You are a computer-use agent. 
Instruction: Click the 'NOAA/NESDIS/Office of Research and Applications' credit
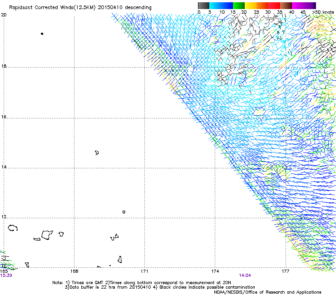click(267, 292)
